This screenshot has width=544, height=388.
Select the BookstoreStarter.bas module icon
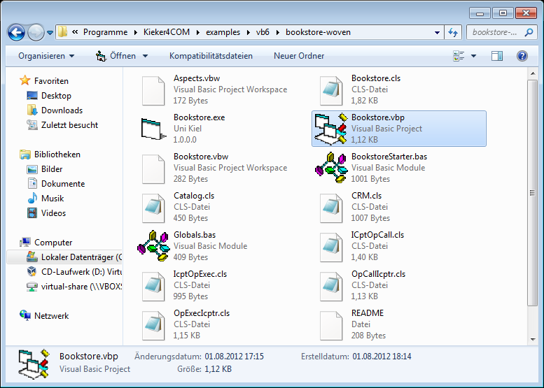coord(331,168)
